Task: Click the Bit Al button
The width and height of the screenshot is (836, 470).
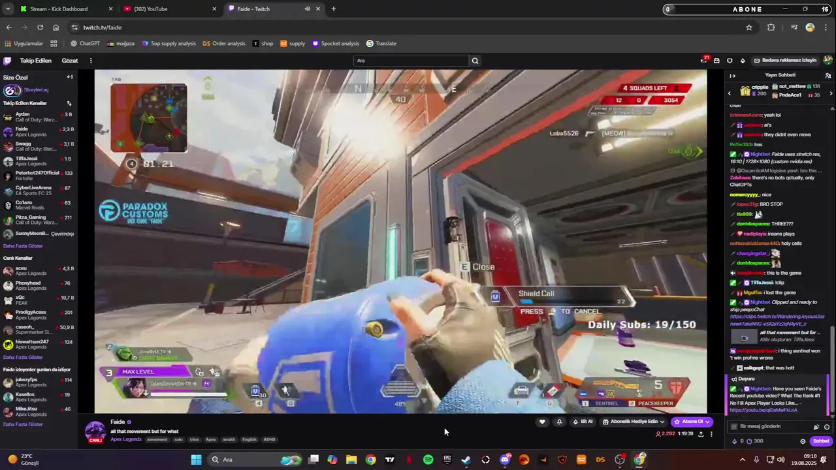Action: pos(583,422)
